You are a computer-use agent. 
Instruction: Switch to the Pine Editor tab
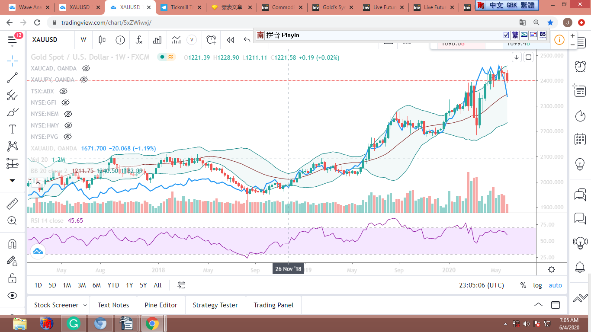coord(161,305)
